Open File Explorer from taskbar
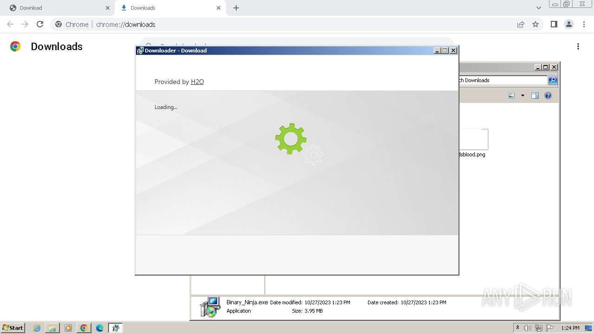 point(52,328)
